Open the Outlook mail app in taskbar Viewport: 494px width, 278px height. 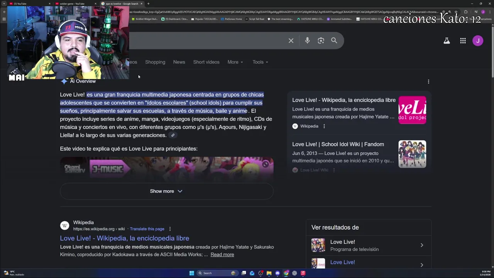point(252,273)
